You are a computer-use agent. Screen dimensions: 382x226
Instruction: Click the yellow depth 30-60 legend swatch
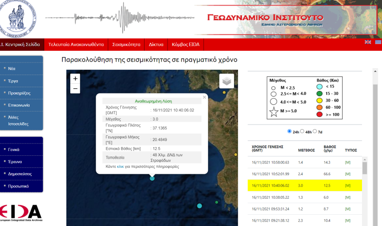click(x=319, y=101)
